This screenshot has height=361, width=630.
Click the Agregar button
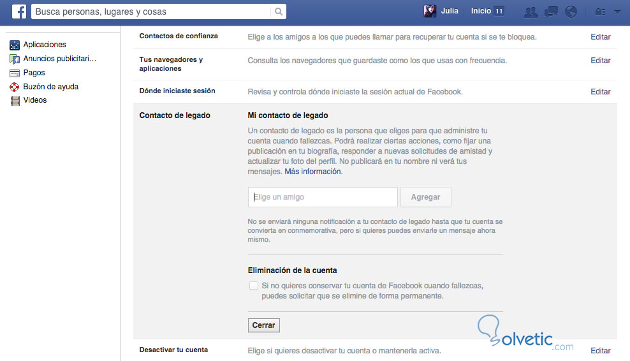coord(425,197)
